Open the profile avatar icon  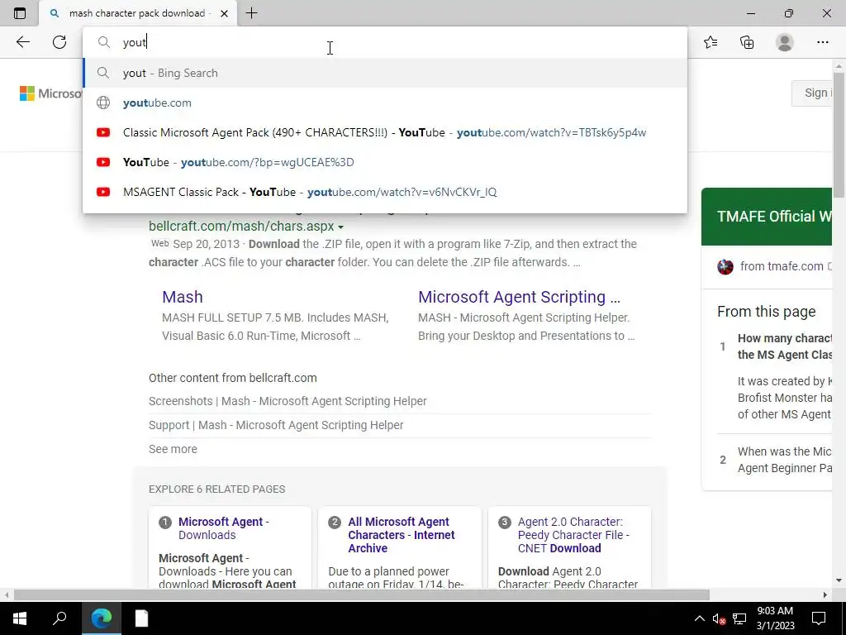(785, 42)
